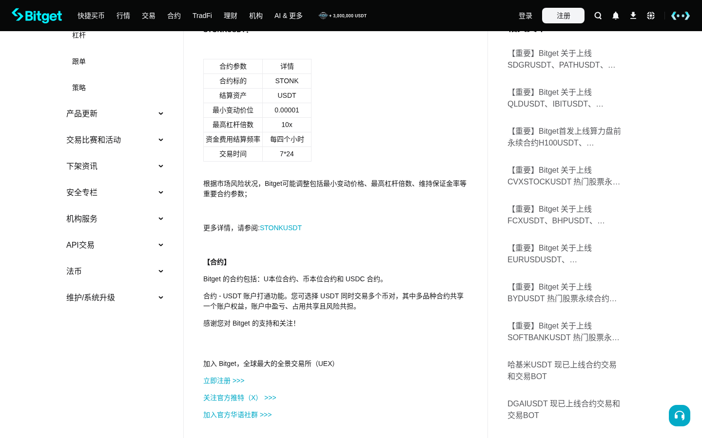The height and width of the screenshot is (438, 702).
Task: Open the 机构 menu
Action: pyautogui.click(x=256, y=16)
